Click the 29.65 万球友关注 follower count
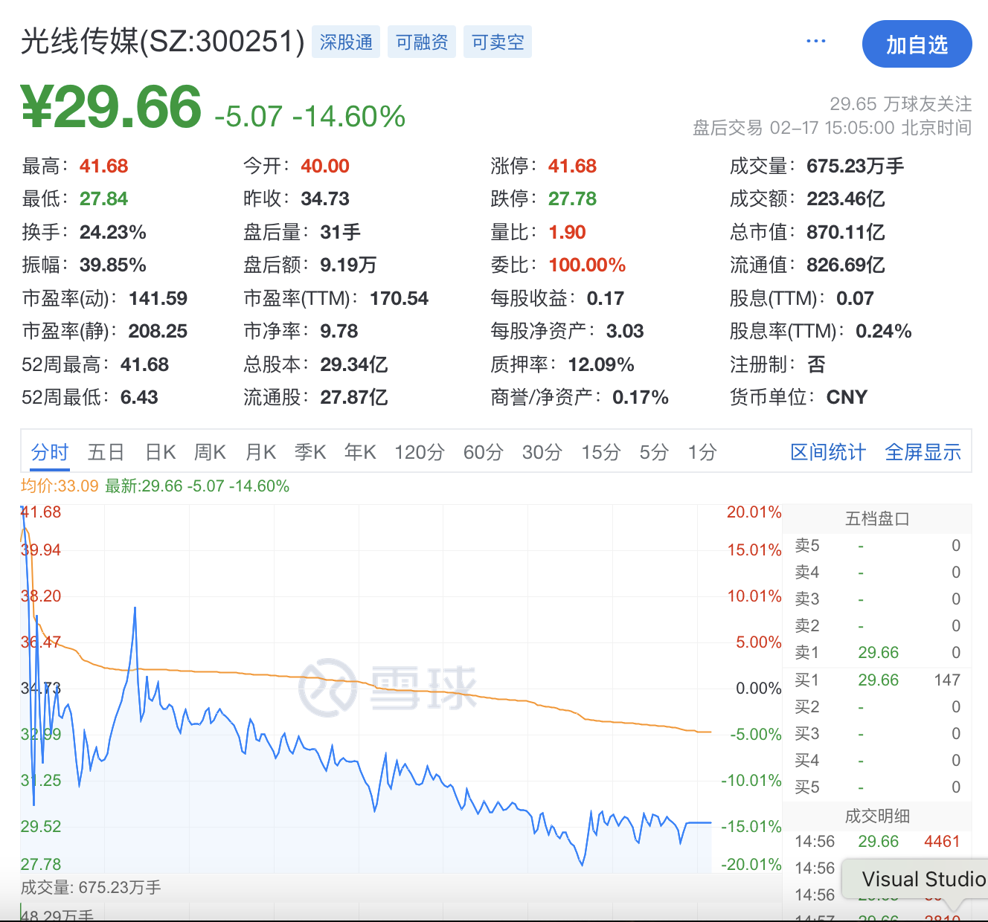Screen dimensions: 988x922 tap(901, 103)
